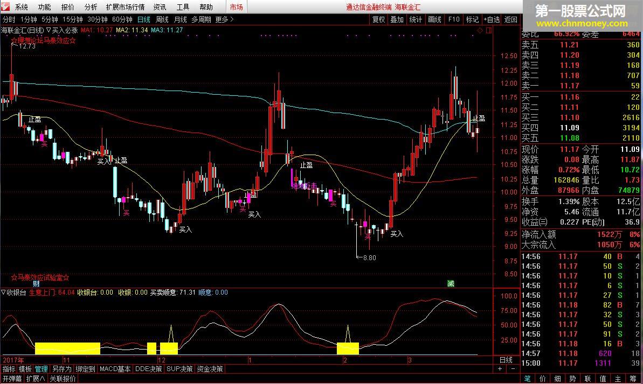
Task: Open 收银台 sub-indicator dropdown triangle
Action: click(3, 292)
